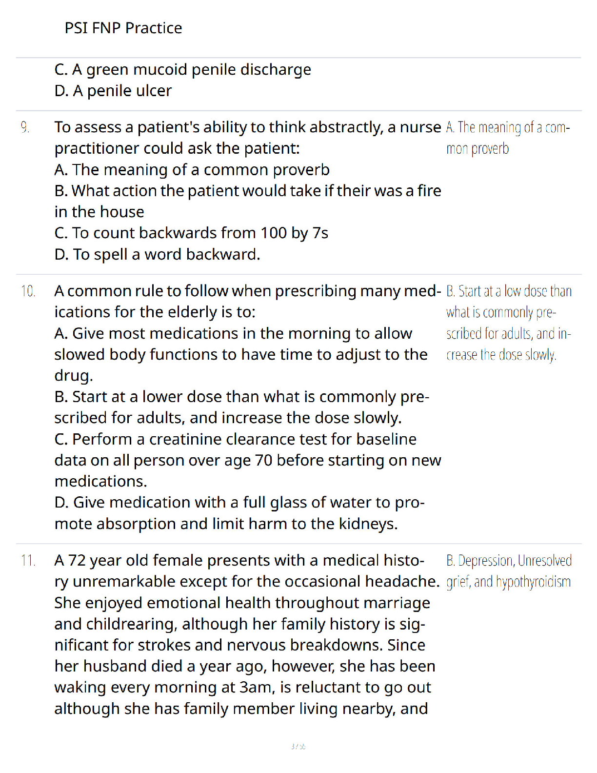Select option C creatinine clearance test baseline
This screenshot has width=597, height=773.
(248, 460)
